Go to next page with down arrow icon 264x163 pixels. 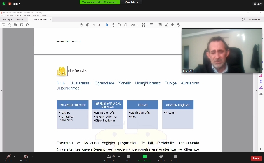coord(87,25)
